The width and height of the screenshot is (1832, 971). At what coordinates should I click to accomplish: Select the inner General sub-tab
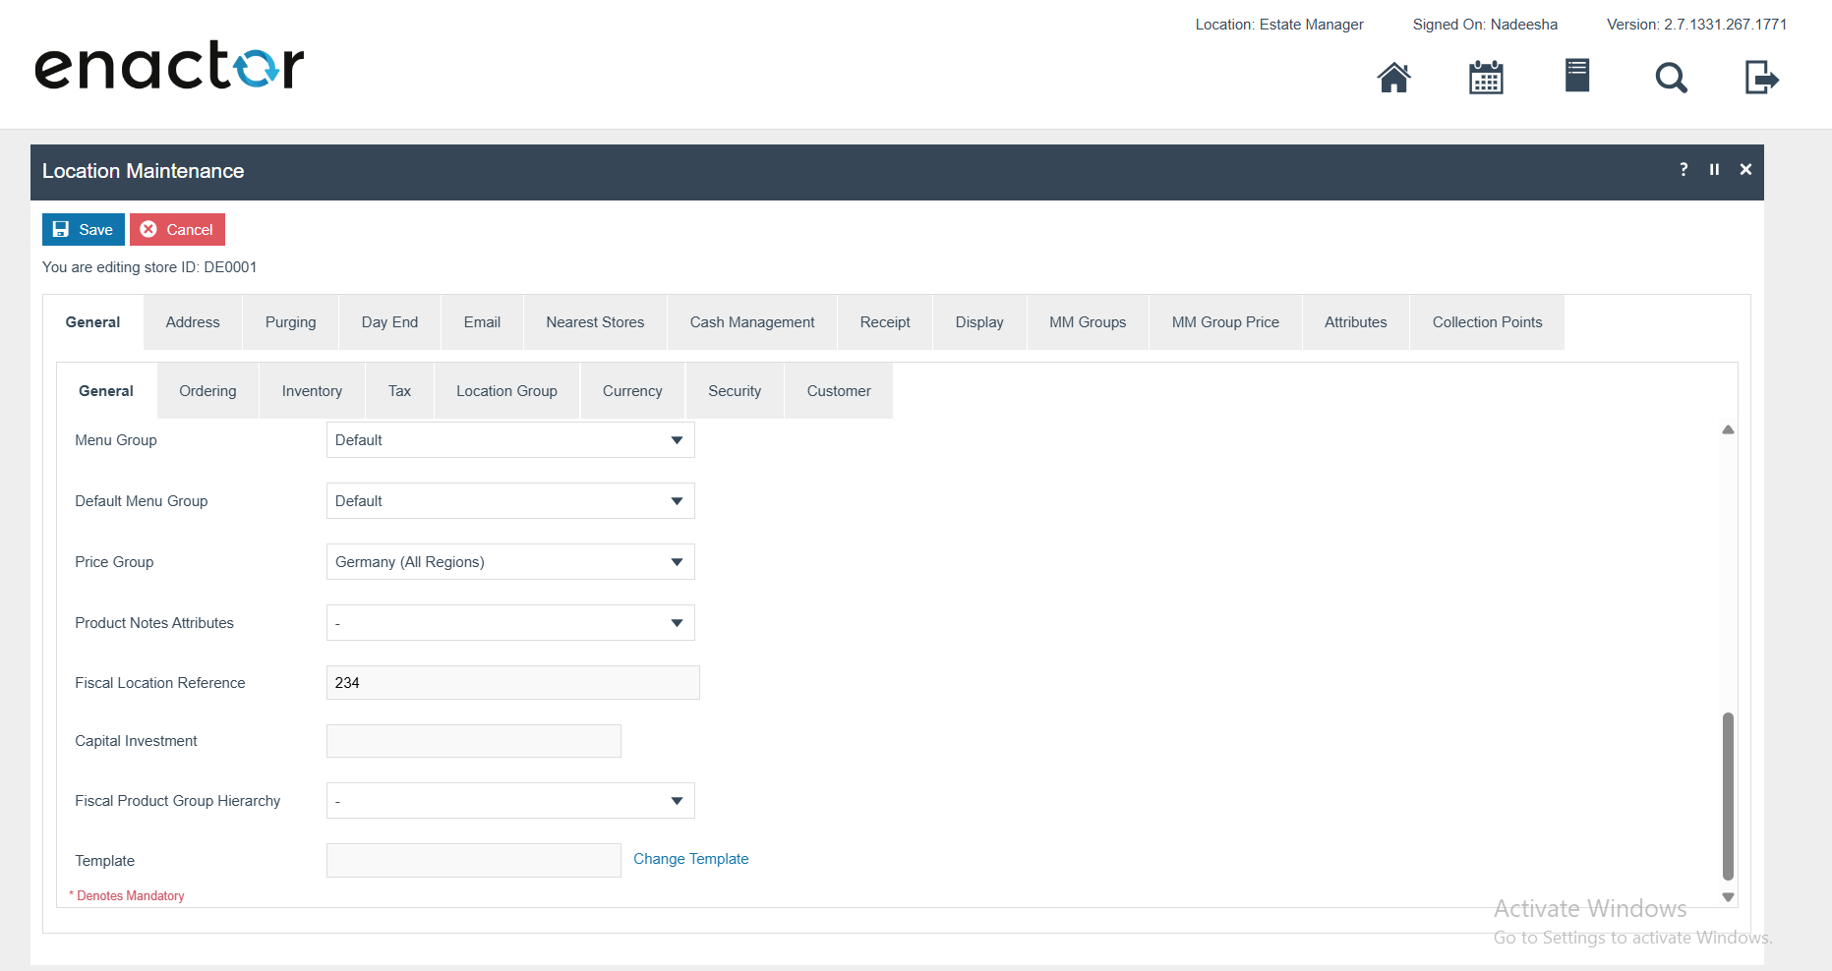point(106,391)
